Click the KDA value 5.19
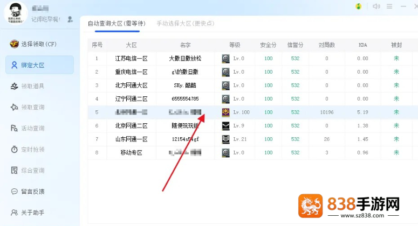Viewport: 418px width, 226px height. click(x=362, y=112)
